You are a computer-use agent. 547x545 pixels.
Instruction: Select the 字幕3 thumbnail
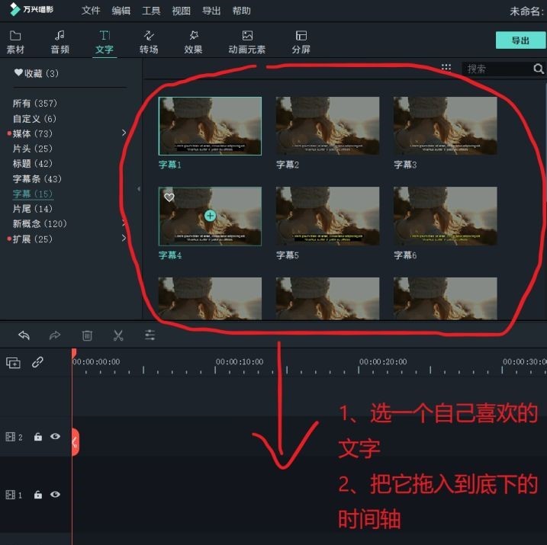[x=445, y=126]
